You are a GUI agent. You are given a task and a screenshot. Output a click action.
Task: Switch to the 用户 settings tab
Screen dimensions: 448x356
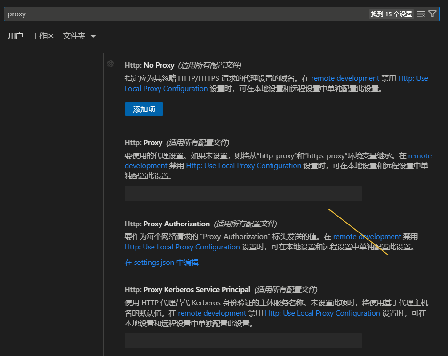click(x=16, y=36)
